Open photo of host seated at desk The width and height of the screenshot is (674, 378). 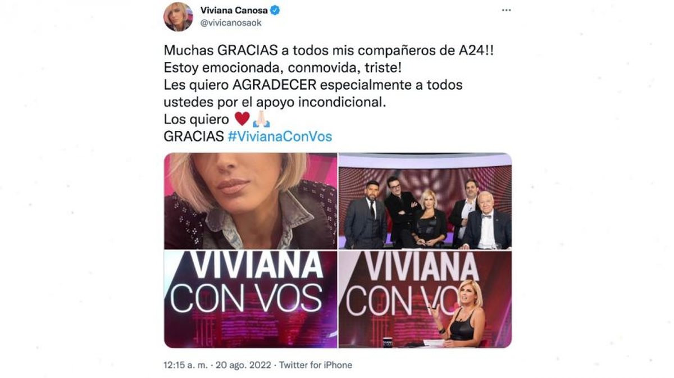(x=425, y=299)
